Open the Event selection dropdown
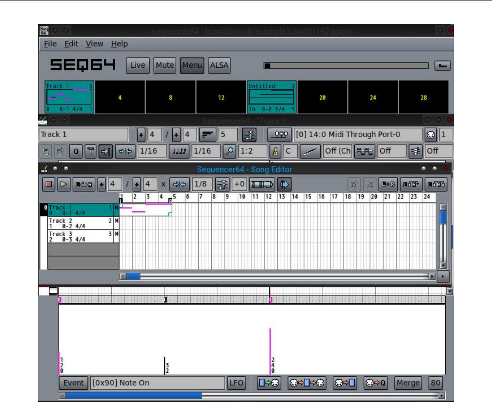 [73, 383]
